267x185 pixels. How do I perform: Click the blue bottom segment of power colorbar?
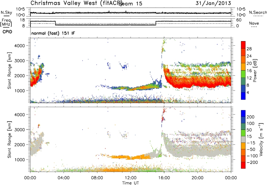point(243,96)
